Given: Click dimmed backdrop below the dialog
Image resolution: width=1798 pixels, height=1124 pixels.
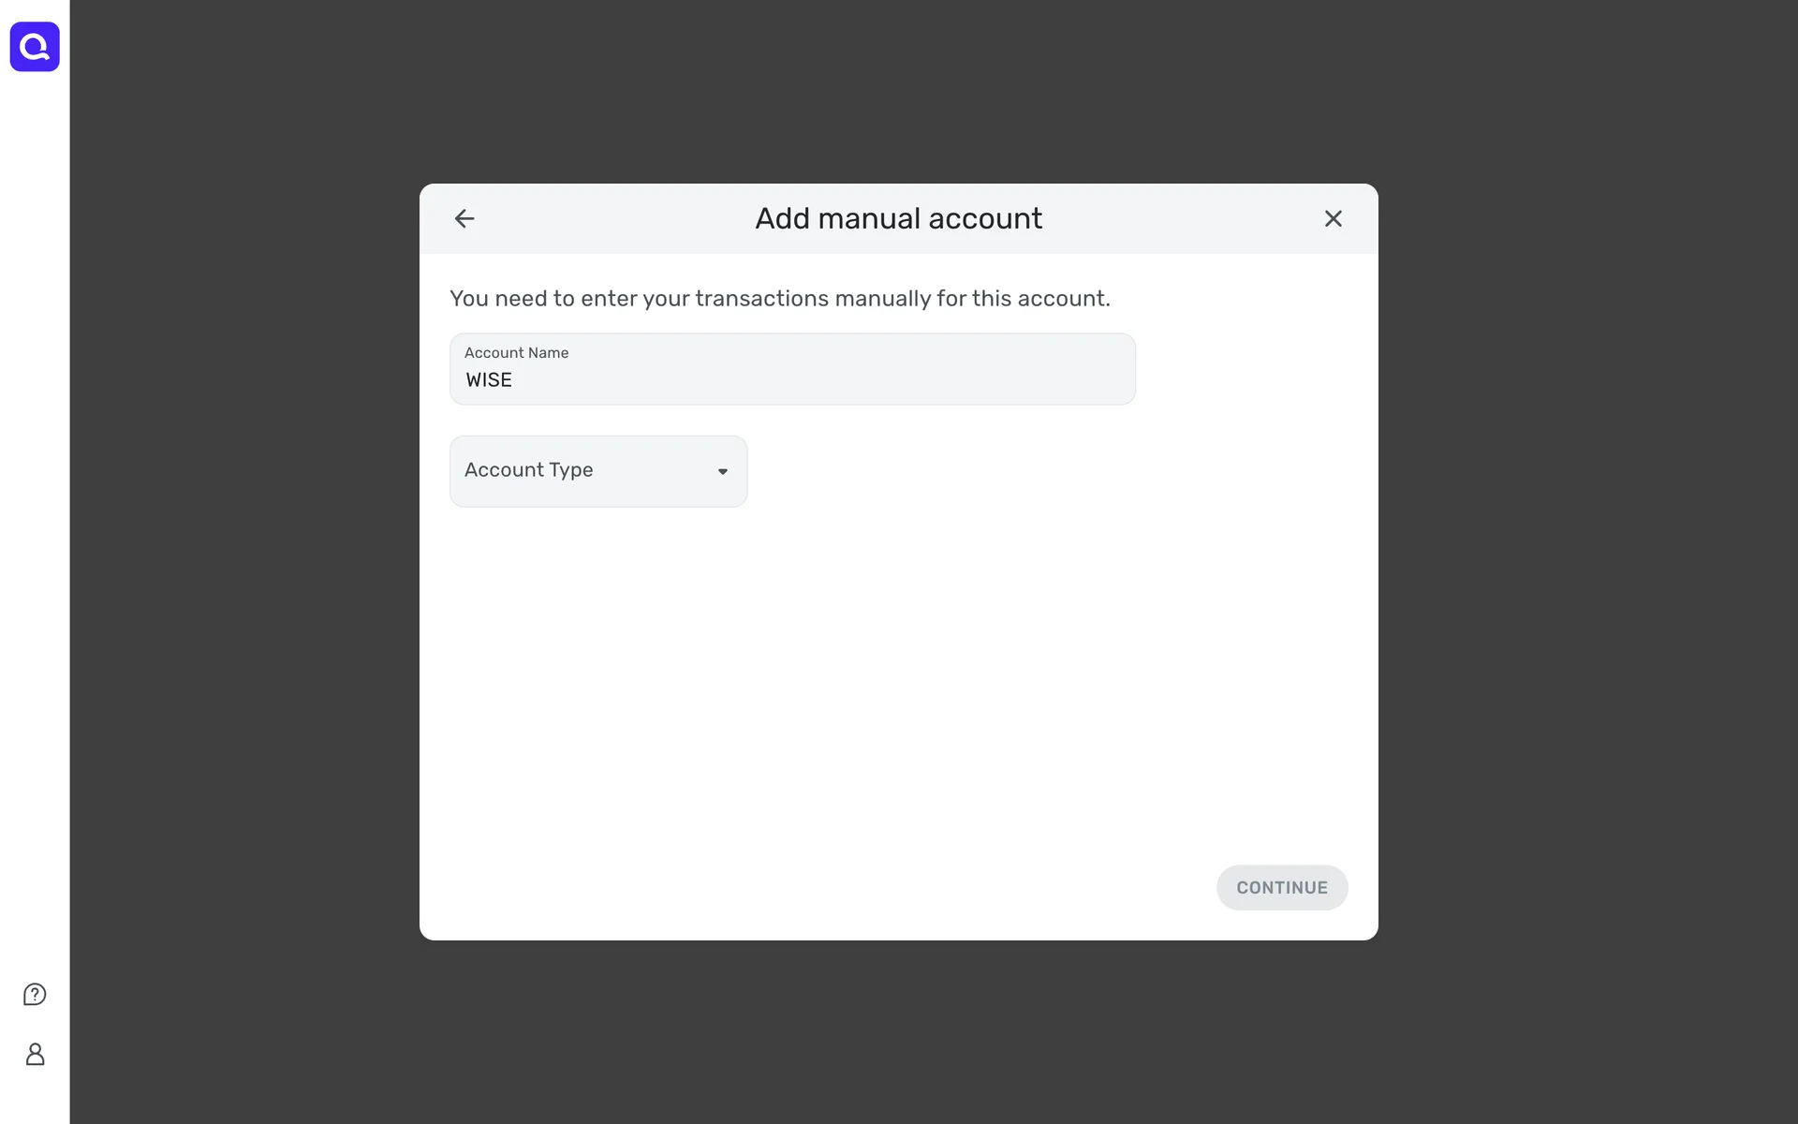Looking at the screenshot, I should pyautogui.click(x=899, y=1030).
